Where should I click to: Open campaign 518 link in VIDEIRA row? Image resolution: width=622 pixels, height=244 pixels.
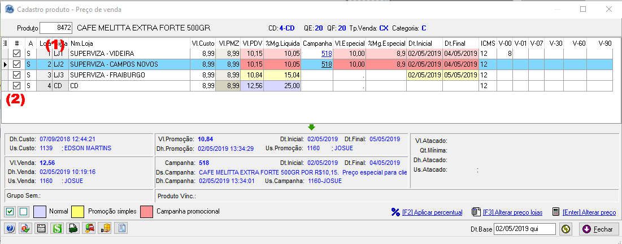pos(327,54)
